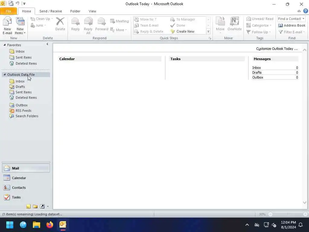
Task: Click the Meeting reply button
Action: pos(119,21)
